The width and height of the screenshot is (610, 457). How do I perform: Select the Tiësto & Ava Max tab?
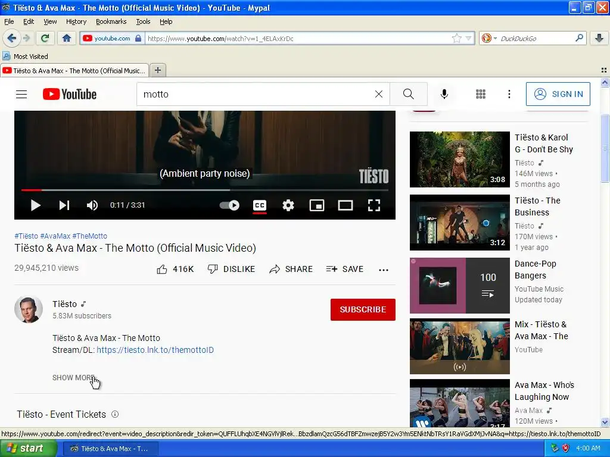point(74,71)
